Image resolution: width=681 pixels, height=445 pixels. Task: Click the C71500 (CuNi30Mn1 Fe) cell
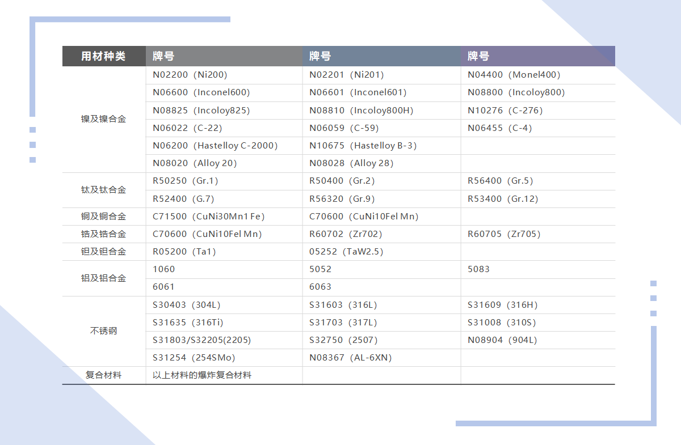[224, 217]
